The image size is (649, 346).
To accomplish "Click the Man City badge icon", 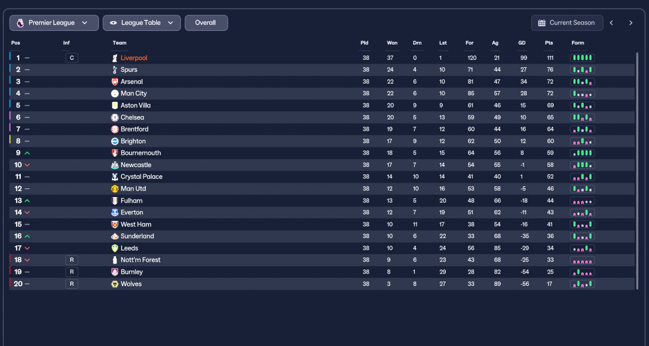I will 115,94.
